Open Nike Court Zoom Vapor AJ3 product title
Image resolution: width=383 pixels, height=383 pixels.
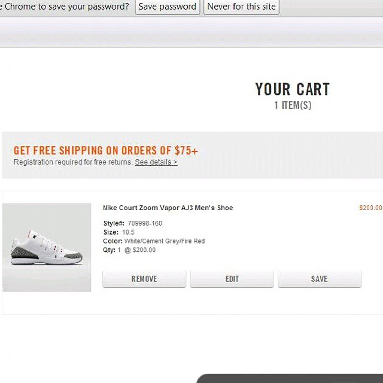point(168,208)
